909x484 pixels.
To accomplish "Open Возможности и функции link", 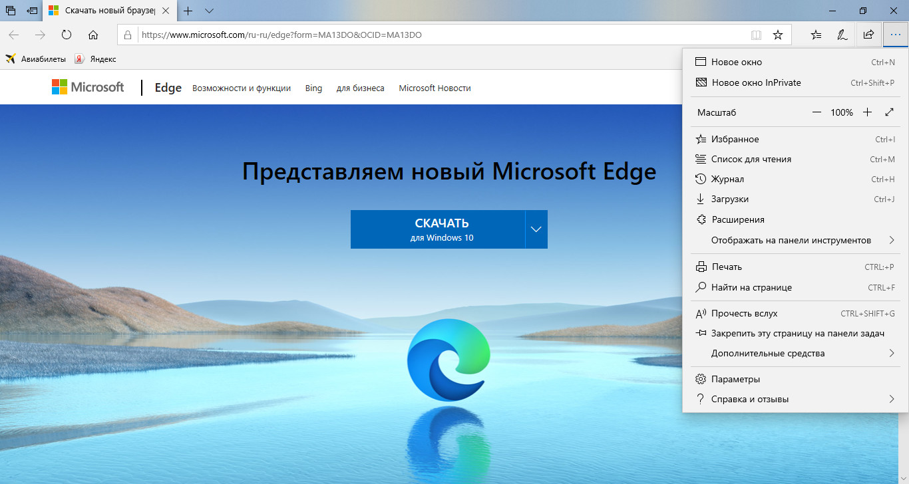I will pos(242,88).
